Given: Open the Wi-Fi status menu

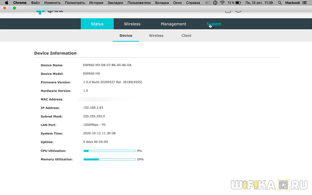Looking at the screenshot, I should pos(222,3).
